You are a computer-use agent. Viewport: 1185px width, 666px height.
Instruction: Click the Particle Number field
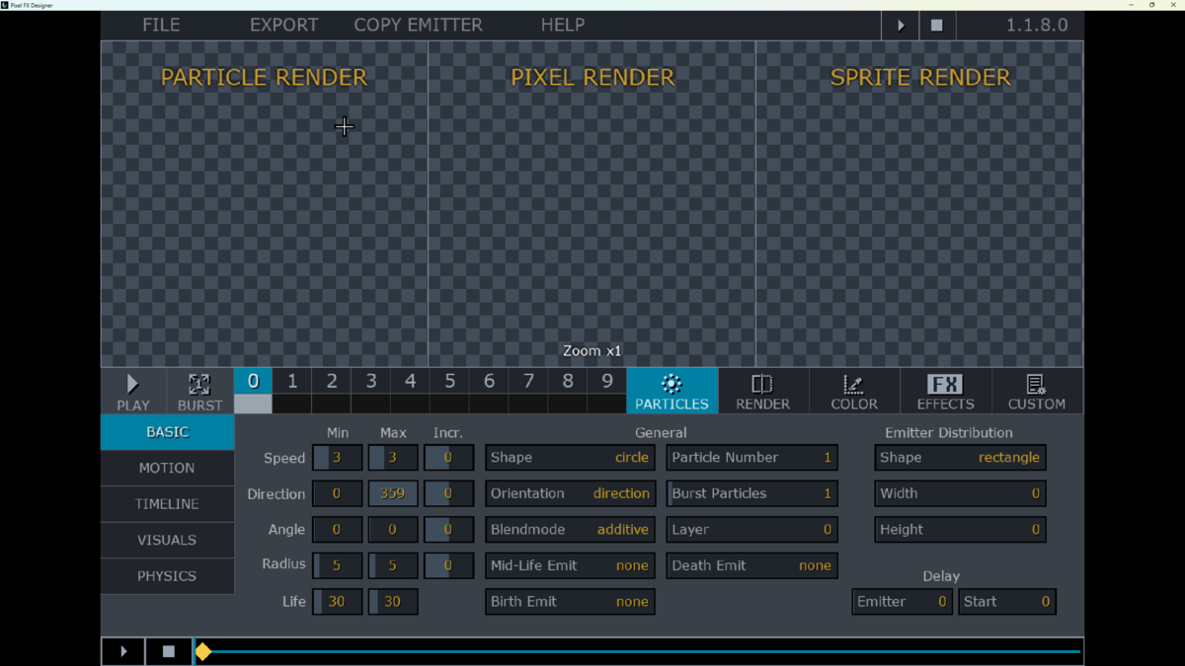pyautogui.click(x=752, y=458)
